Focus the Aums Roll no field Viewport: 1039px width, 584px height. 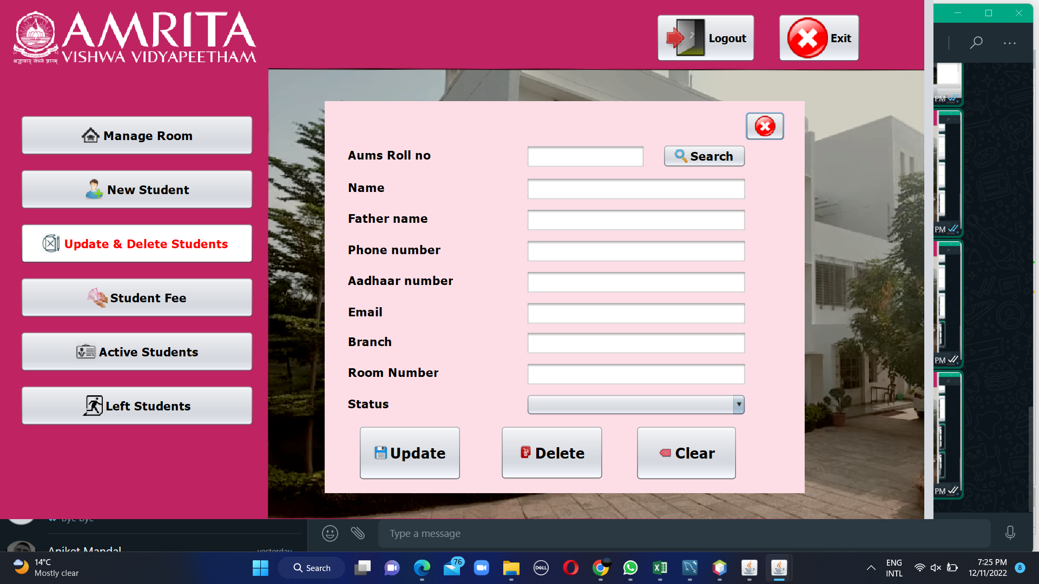(585, 157)
